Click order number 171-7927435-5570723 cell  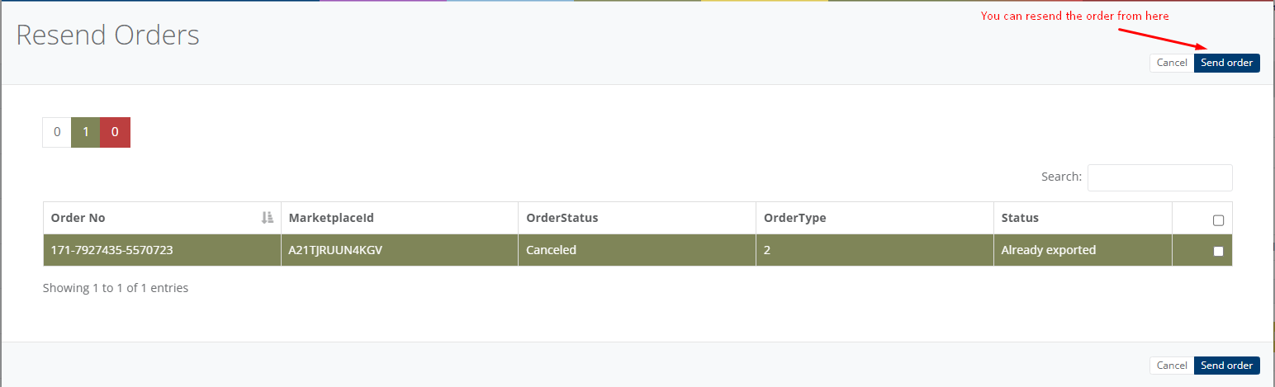pos(111,250)
